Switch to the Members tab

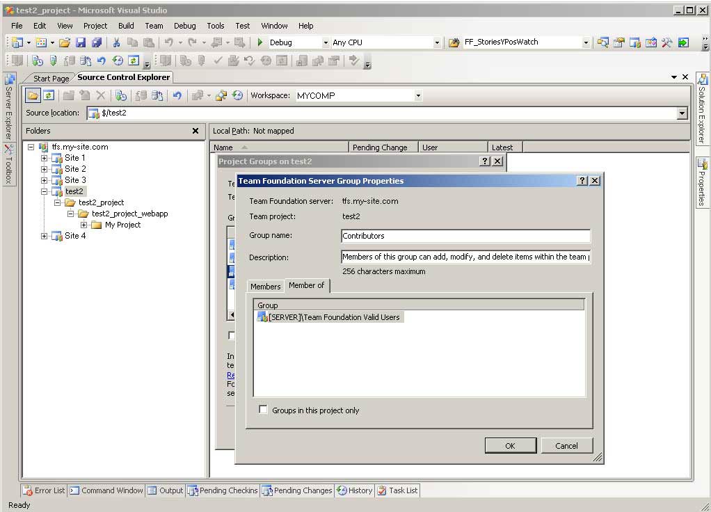[x=265, y=287]
